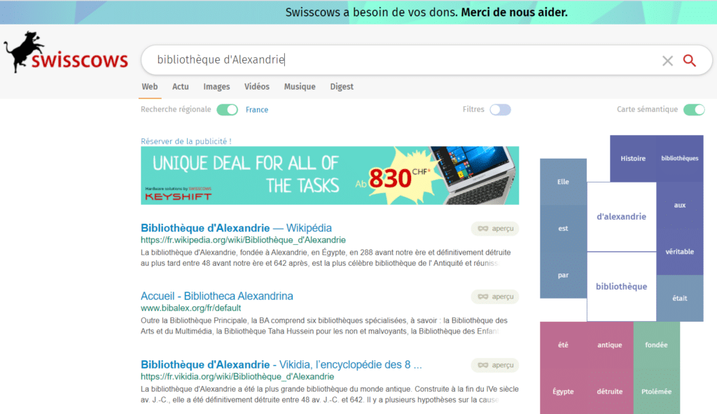
Task: Open Bibliothèque d'Alexandrie Wikipédia result
Action: [x=236, y=227]
